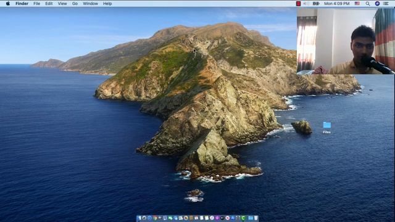Screen dimensions: 395x222
Task: Open the blue Downloads folder in Dock
Action: click(x=251, y=218)
